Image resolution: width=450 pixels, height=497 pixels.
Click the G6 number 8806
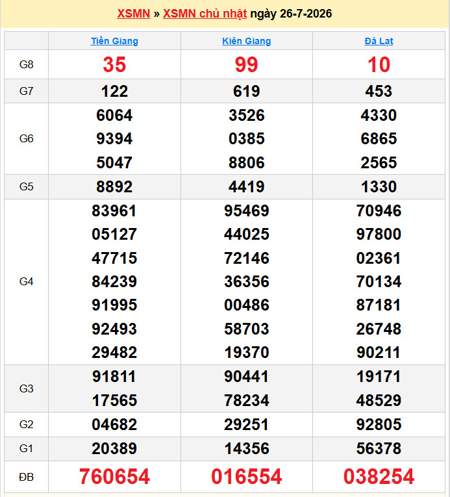point(247,162)
